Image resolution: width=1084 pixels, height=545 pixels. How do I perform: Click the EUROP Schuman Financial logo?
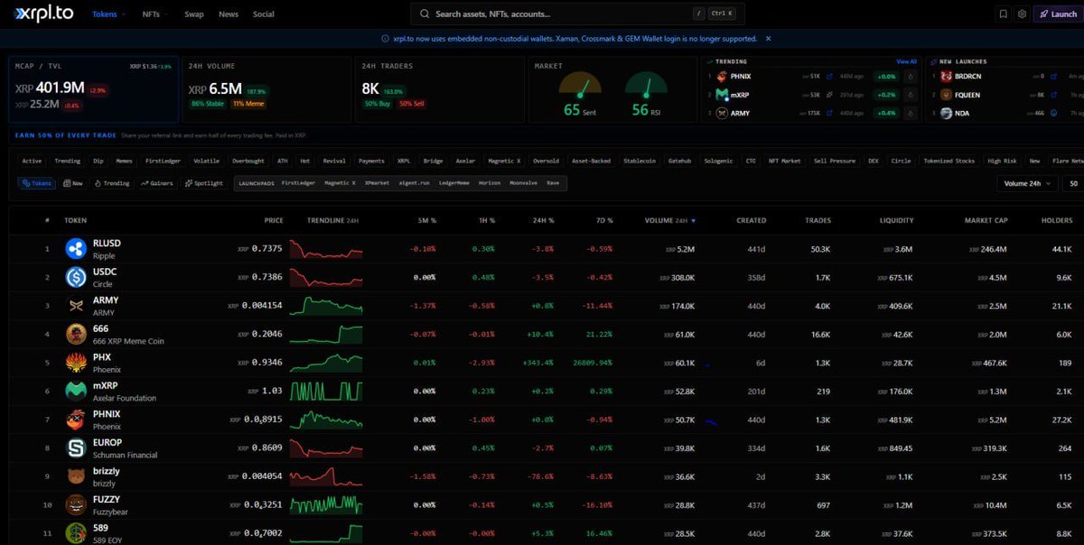pos(76,448)
